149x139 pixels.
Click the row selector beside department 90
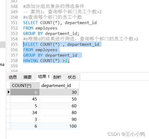tap(8, 119)
